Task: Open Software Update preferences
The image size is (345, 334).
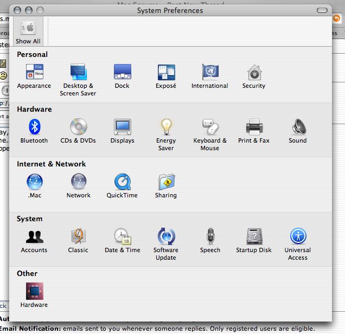Action: point(166,245)
